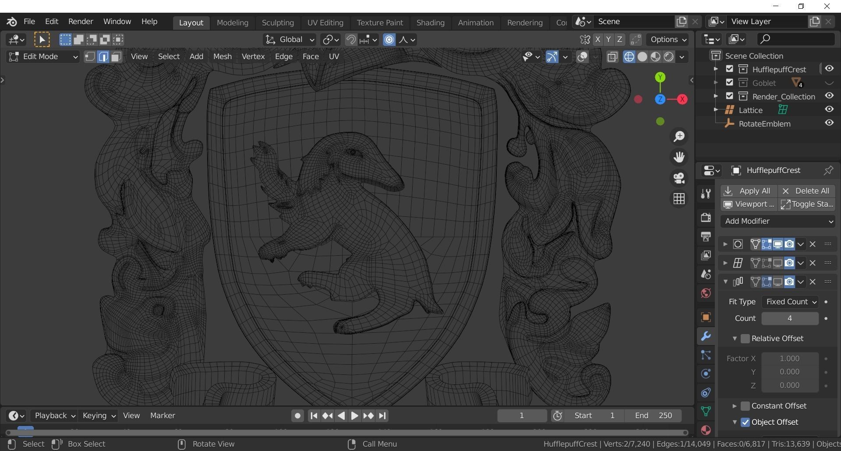Switch to edge select mode

click(103, 57)
